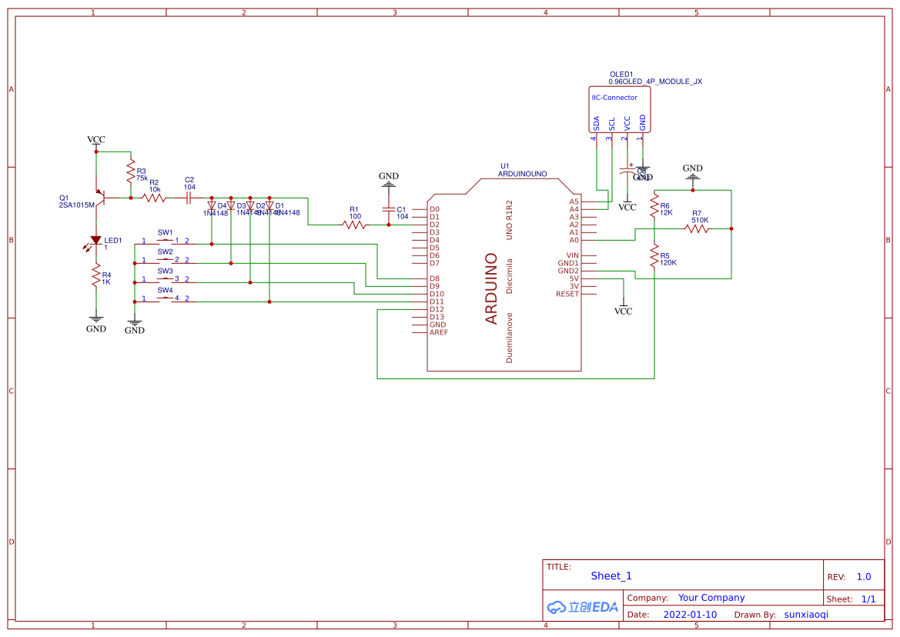Select the Arduino UNO board outline
900x637 pixels.
pos(504,275)
